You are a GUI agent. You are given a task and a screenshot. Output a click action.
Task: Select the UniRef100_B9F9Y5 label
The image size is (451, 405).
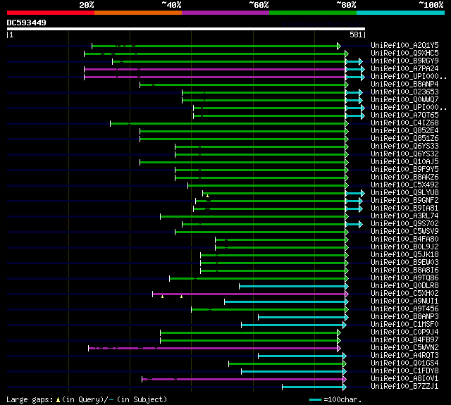point(404,170)
